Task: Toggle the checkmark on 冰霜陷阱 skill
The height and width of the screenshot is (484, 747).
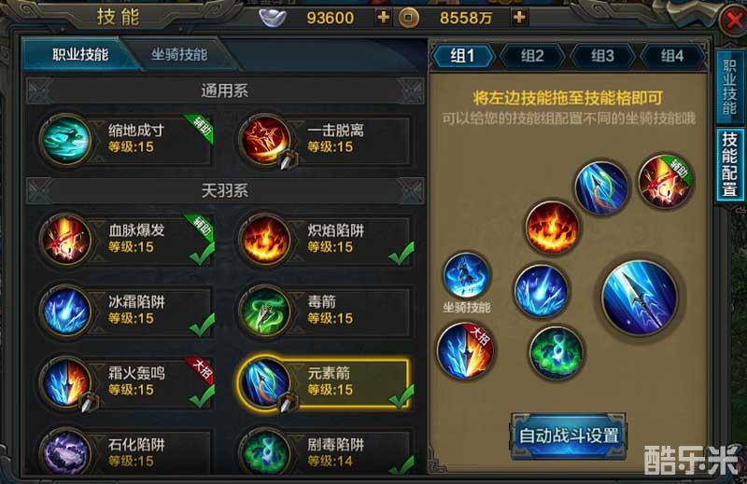Action: pos(202,325)
